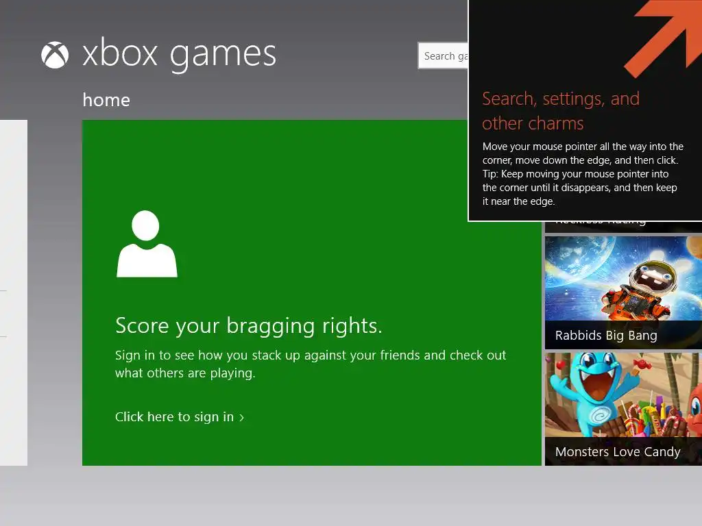Image resolution: width=702 pixels, height=526 pixels.
Task: Click the 'Rabbids Big Bang' caption label
Action: (606, 336)
